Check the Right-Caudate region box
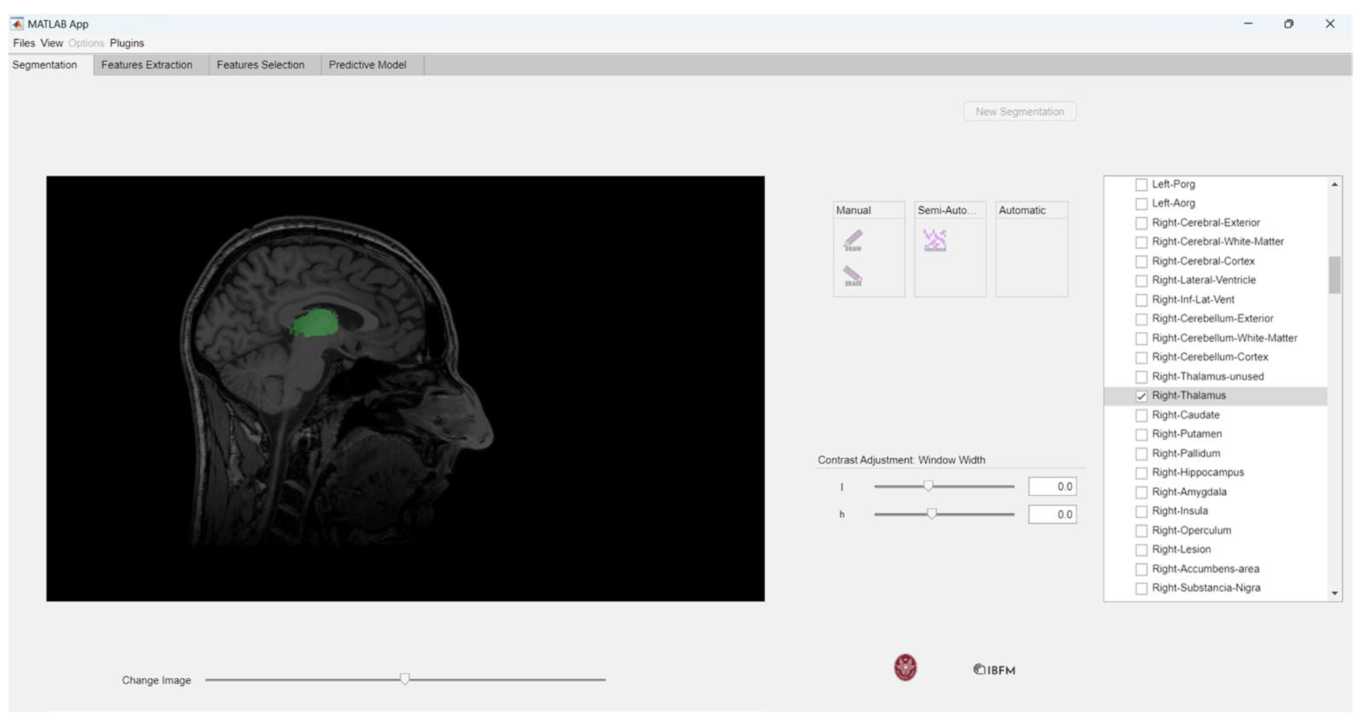This screenshot has height=723, width=1360. click(1141, 415)
